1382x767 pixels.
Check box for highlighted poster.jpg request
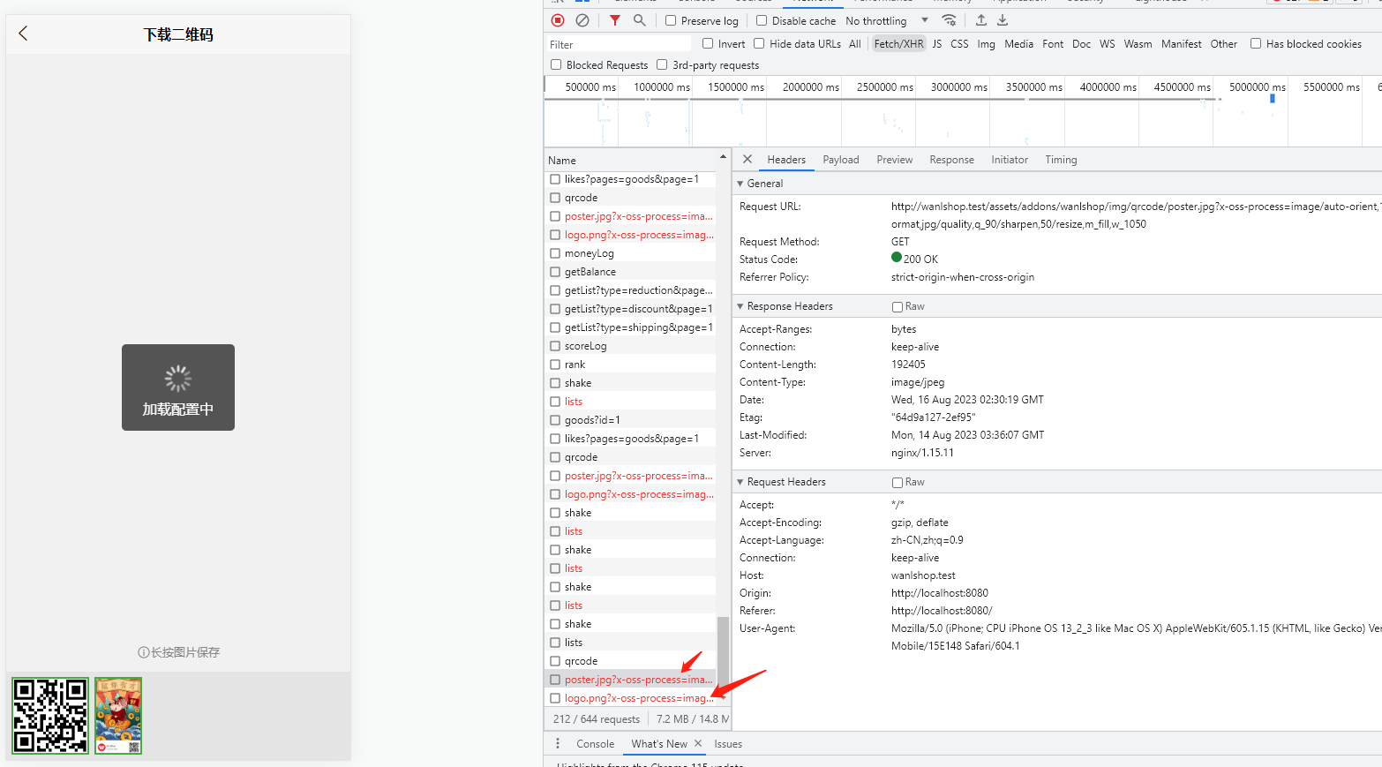pos(555,680)
